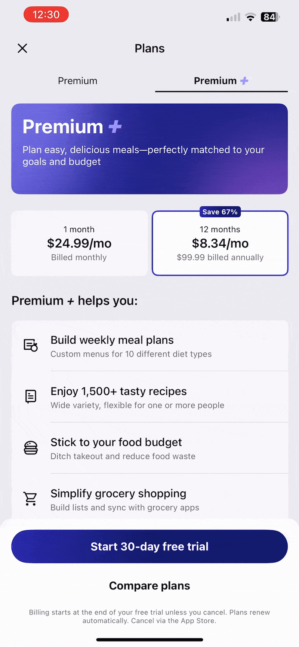Tap the purple plus in banner heading
299x647 pixels.
[115, 127]
